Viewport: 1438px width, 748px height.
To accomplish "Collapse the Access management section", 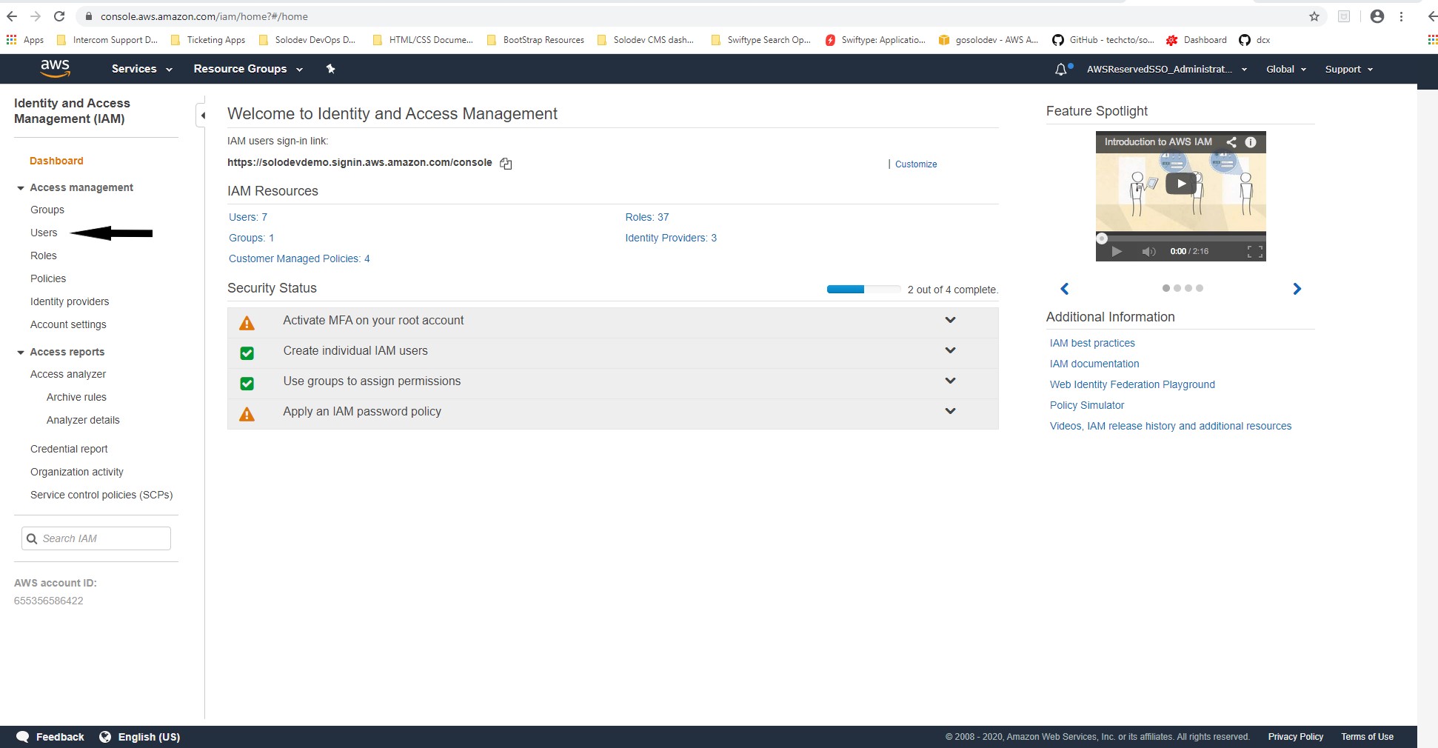I will [21, 188].
